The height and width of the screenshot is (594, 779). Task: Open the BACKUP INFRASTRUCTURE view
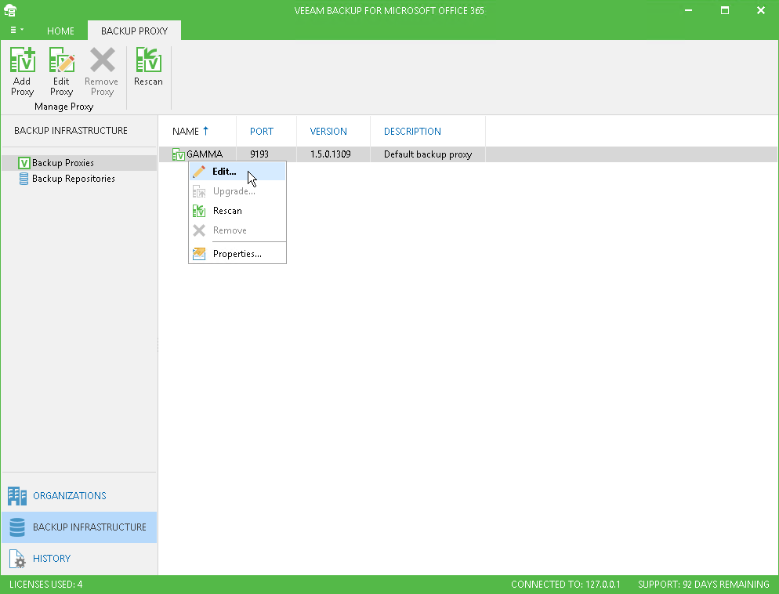pyautogui.click(x=79, y=527)
